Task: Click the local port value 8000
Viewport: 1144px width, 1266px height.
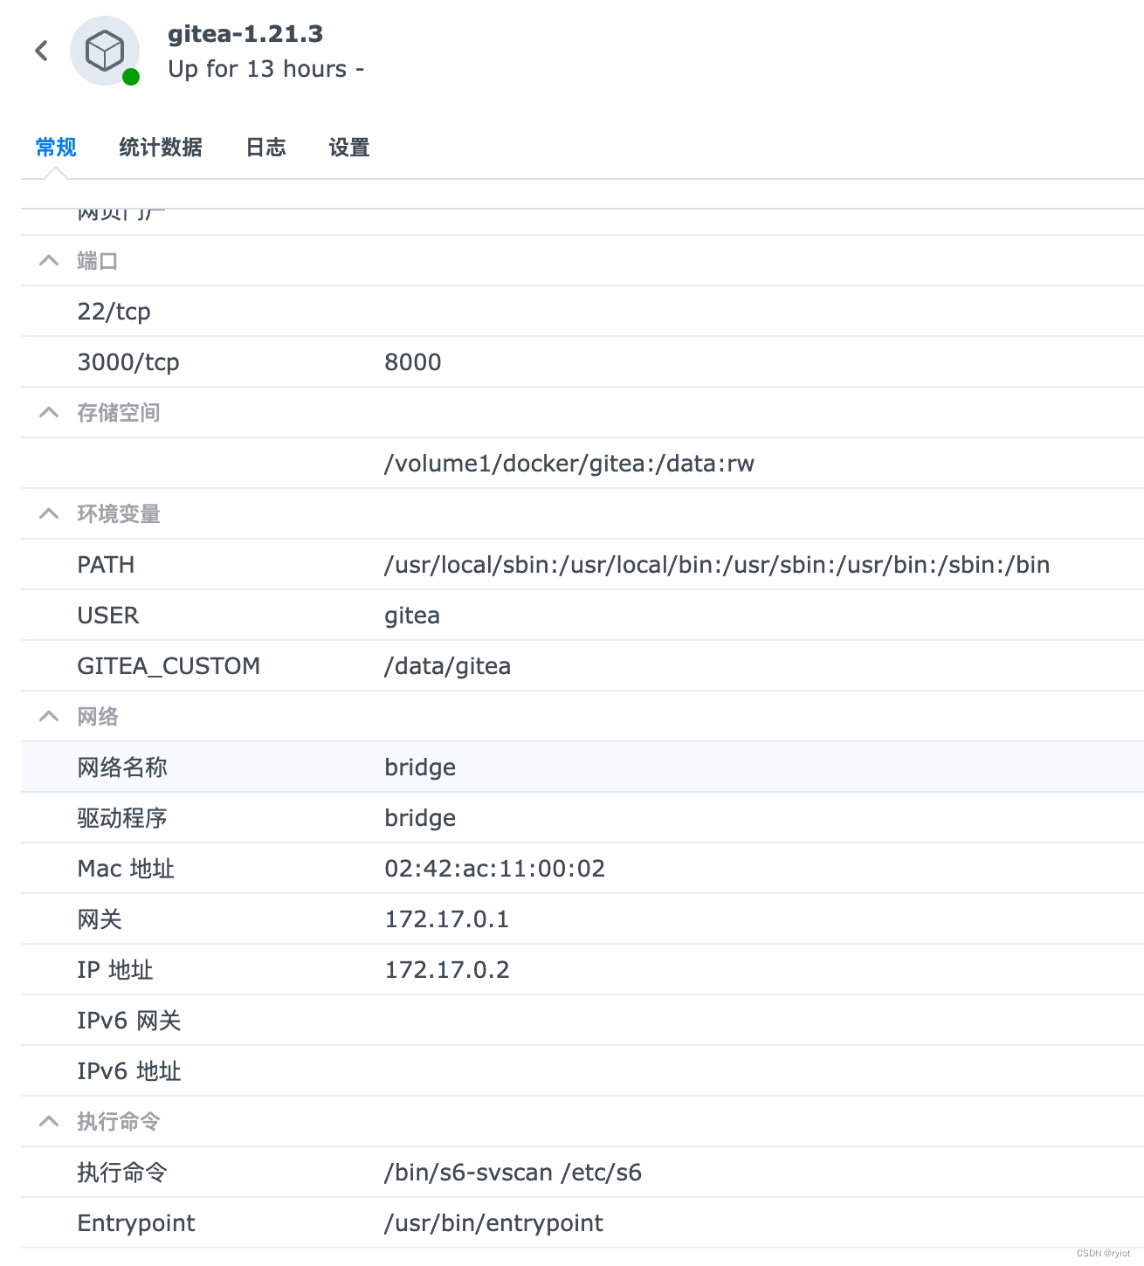Action: coord(413,362)
